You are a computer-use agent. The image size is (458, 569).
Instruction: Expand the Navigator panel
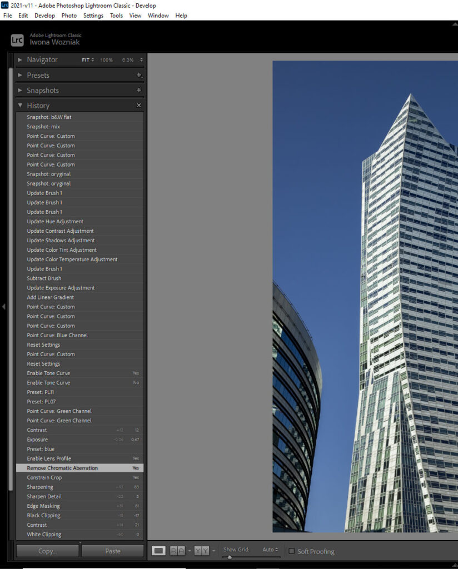[21, 59]
